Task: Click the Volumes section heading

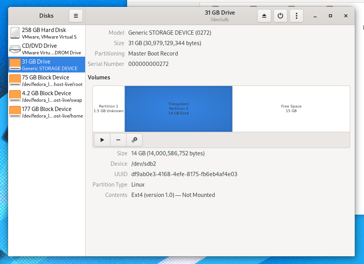Action: pos(99,77)
